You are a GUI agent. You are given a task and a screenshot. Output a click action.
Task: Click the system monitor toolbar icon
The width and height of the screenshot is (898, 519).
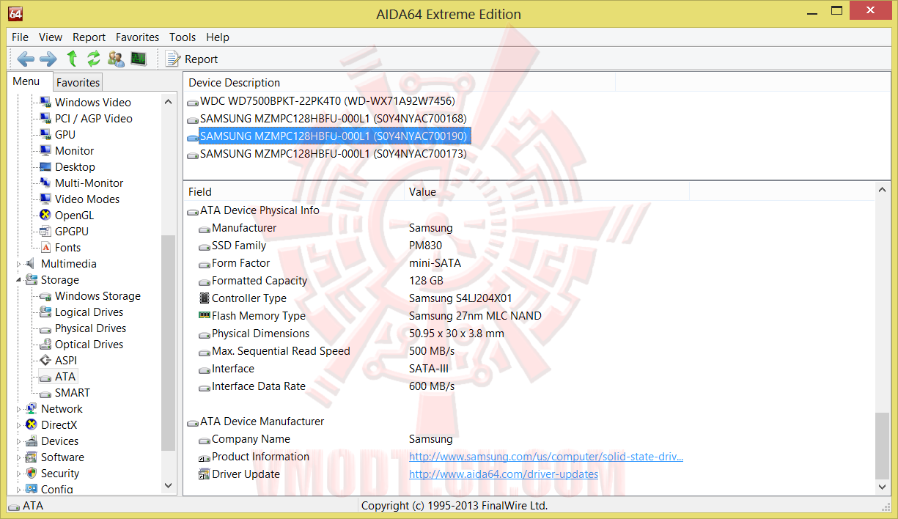tap(139, 59)
